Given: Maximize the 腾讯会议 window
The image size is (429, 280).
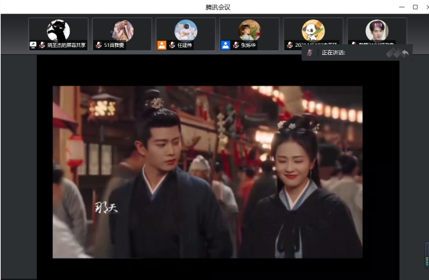Looking at the screenshot, I should point(415,7).
